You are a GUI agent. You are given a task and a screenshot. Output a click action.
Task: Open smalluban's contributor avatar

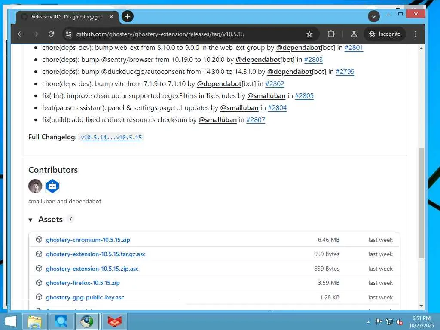tap(35, 186)
